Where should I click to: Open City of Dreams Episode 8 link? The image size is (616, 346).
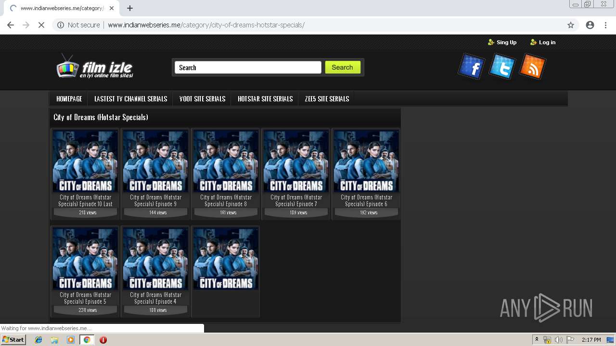226,200
